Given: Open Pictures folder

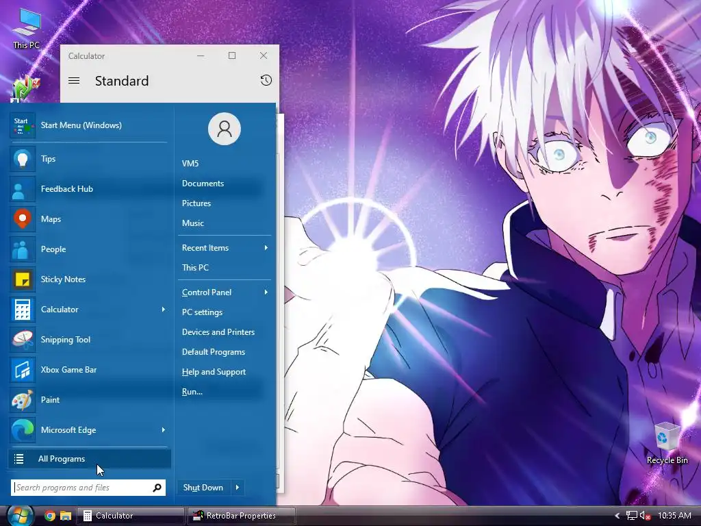Looking at the screenshot, I should point(196,203).
